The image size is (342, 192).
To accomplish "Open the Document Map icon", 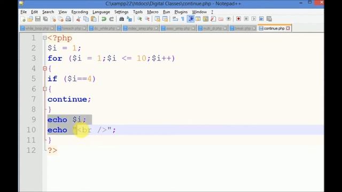I will [x=206, y=19].
